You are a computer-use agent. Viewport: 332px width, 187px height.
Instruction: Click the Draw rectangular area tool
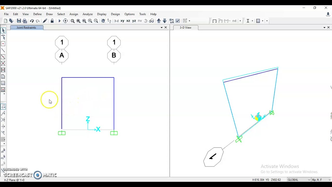[3, 83]
